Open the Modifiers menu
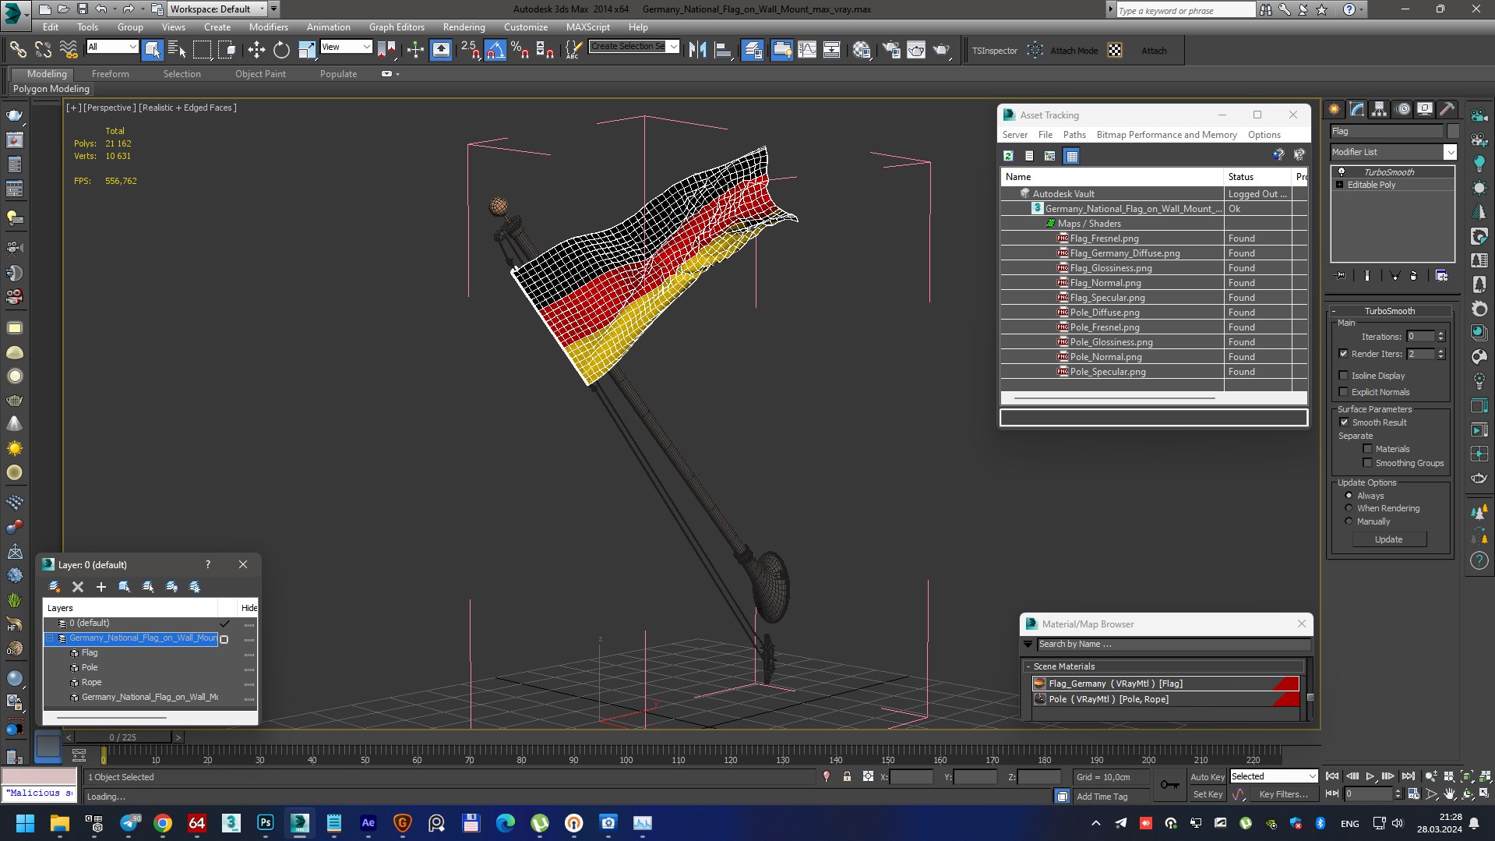This screenshot has width=1495, height=841. (268, 27)
